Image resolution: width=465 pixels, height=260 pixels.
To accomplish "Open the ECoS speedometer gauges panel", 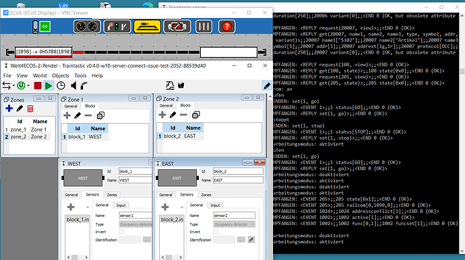I will click(x=87, y=27).
